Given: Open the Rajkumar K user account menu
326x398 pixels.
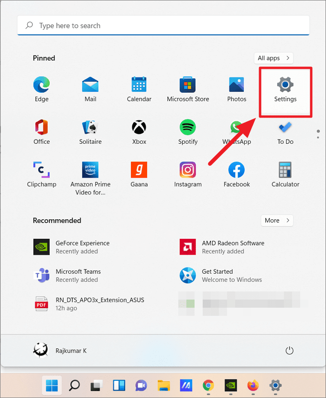Looking at the screenshot, I should coord(60,351).
